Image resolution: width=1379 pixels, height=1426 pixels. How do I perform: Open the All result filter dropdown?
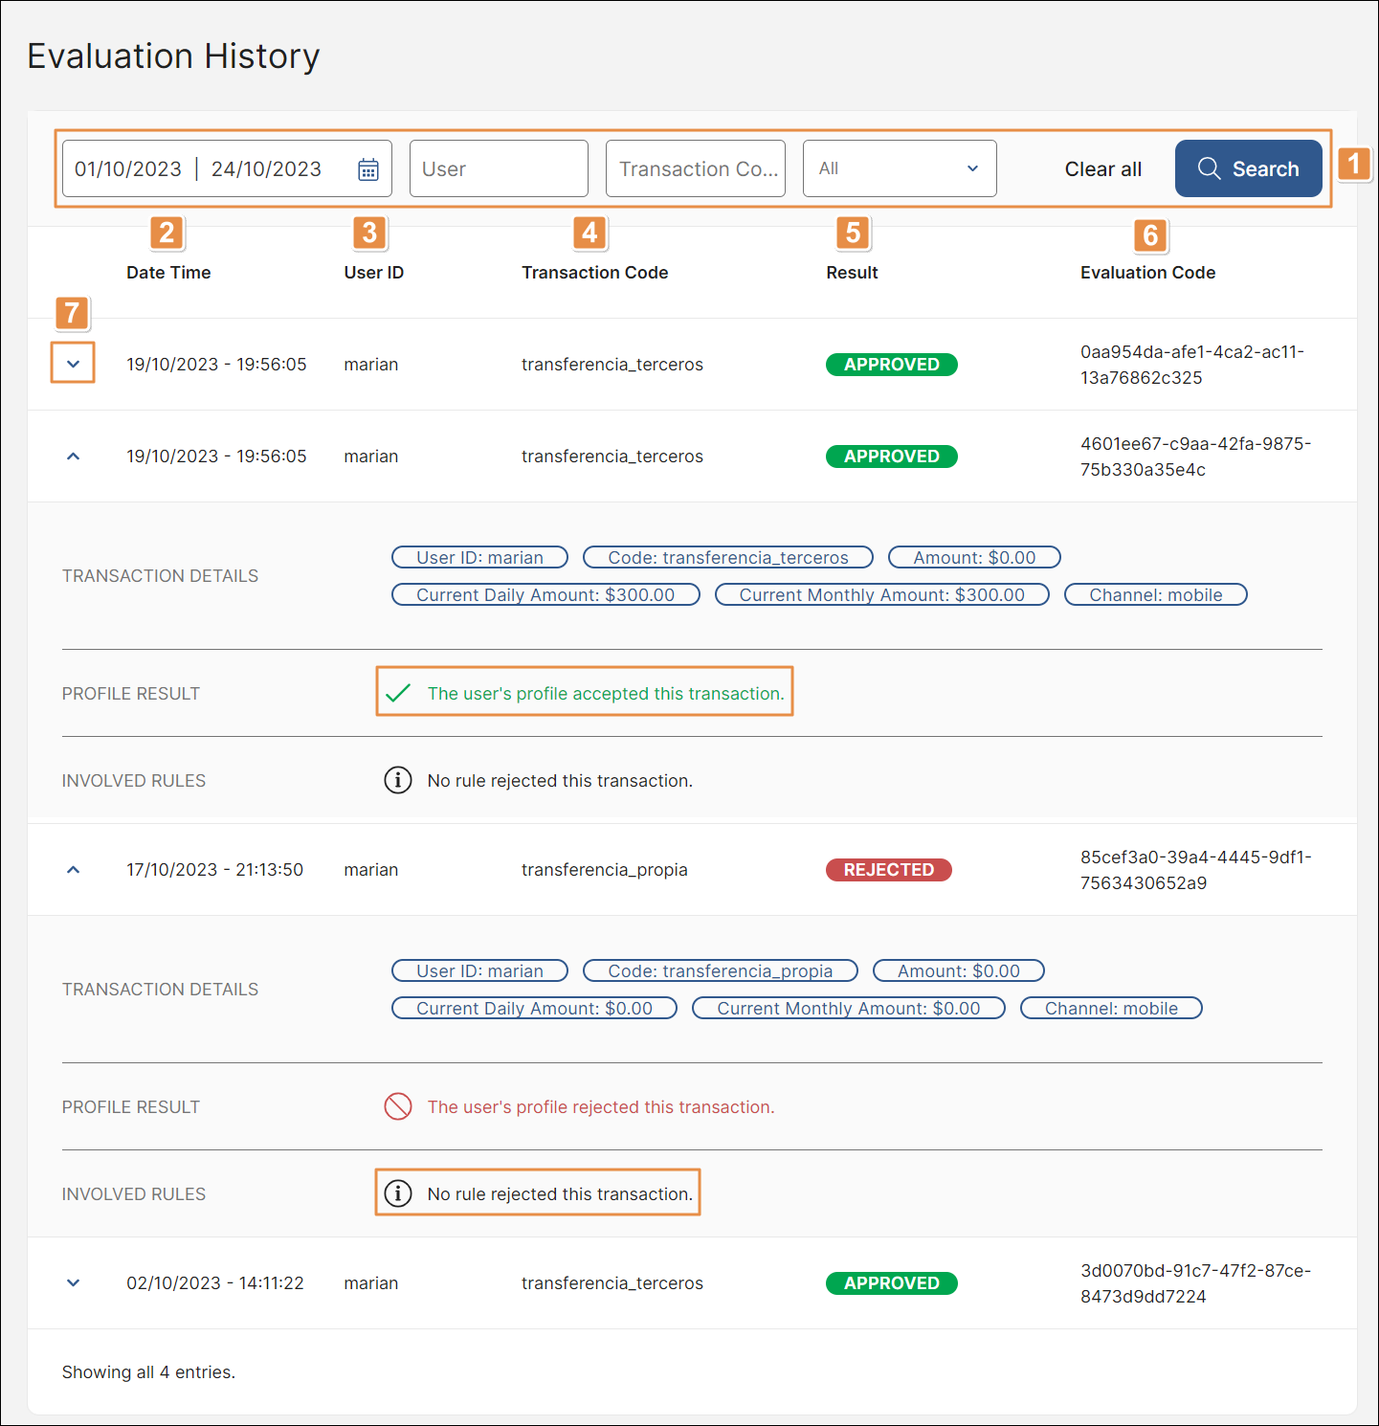pyautogui.click(x=899, y=168)
